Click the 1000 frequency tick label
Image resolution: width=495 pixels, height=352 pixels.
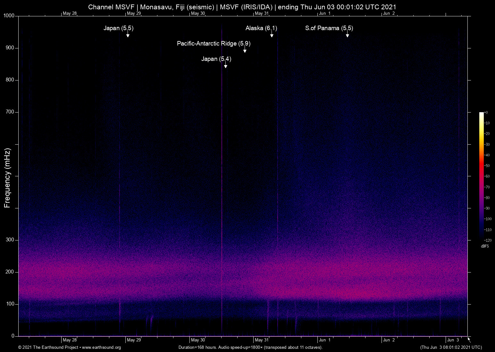tap(9, 16)
